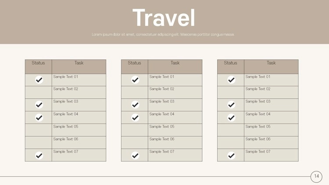Click checkmark beside Sample Text 07 in middle table
329x185 pixels.
click(x=135, y=155)
